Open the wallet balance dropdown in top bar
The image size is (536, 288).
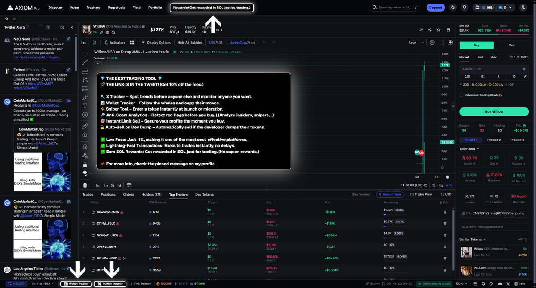point(494,8)
